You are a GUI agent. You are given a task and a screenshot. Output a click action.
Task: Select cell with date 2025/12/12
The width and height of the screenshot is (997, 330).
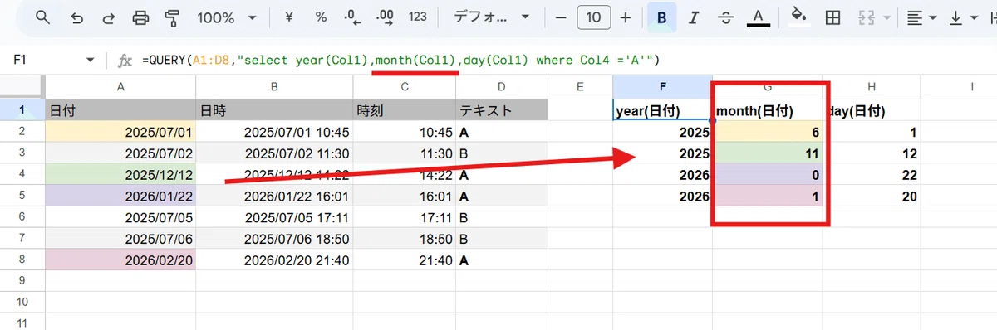[x=120, y=174]
